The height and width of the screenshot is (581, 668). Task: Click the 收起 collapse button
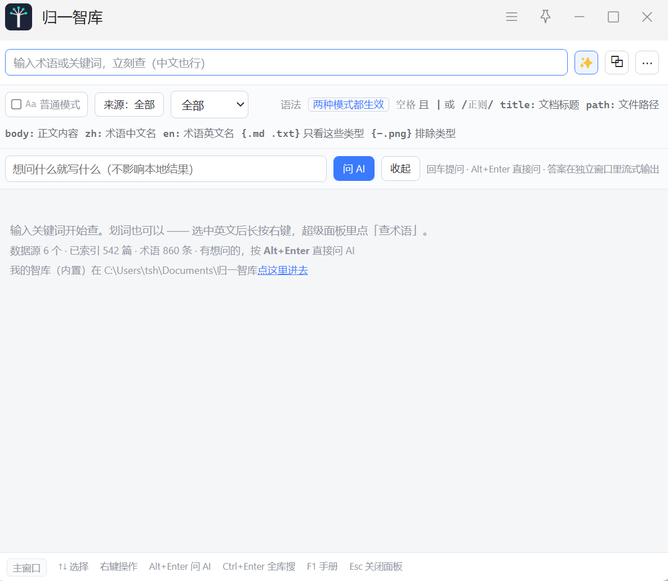coord(400,168)
